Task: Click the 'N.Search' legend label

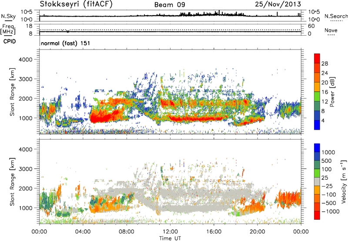Action: coord(336,16)
